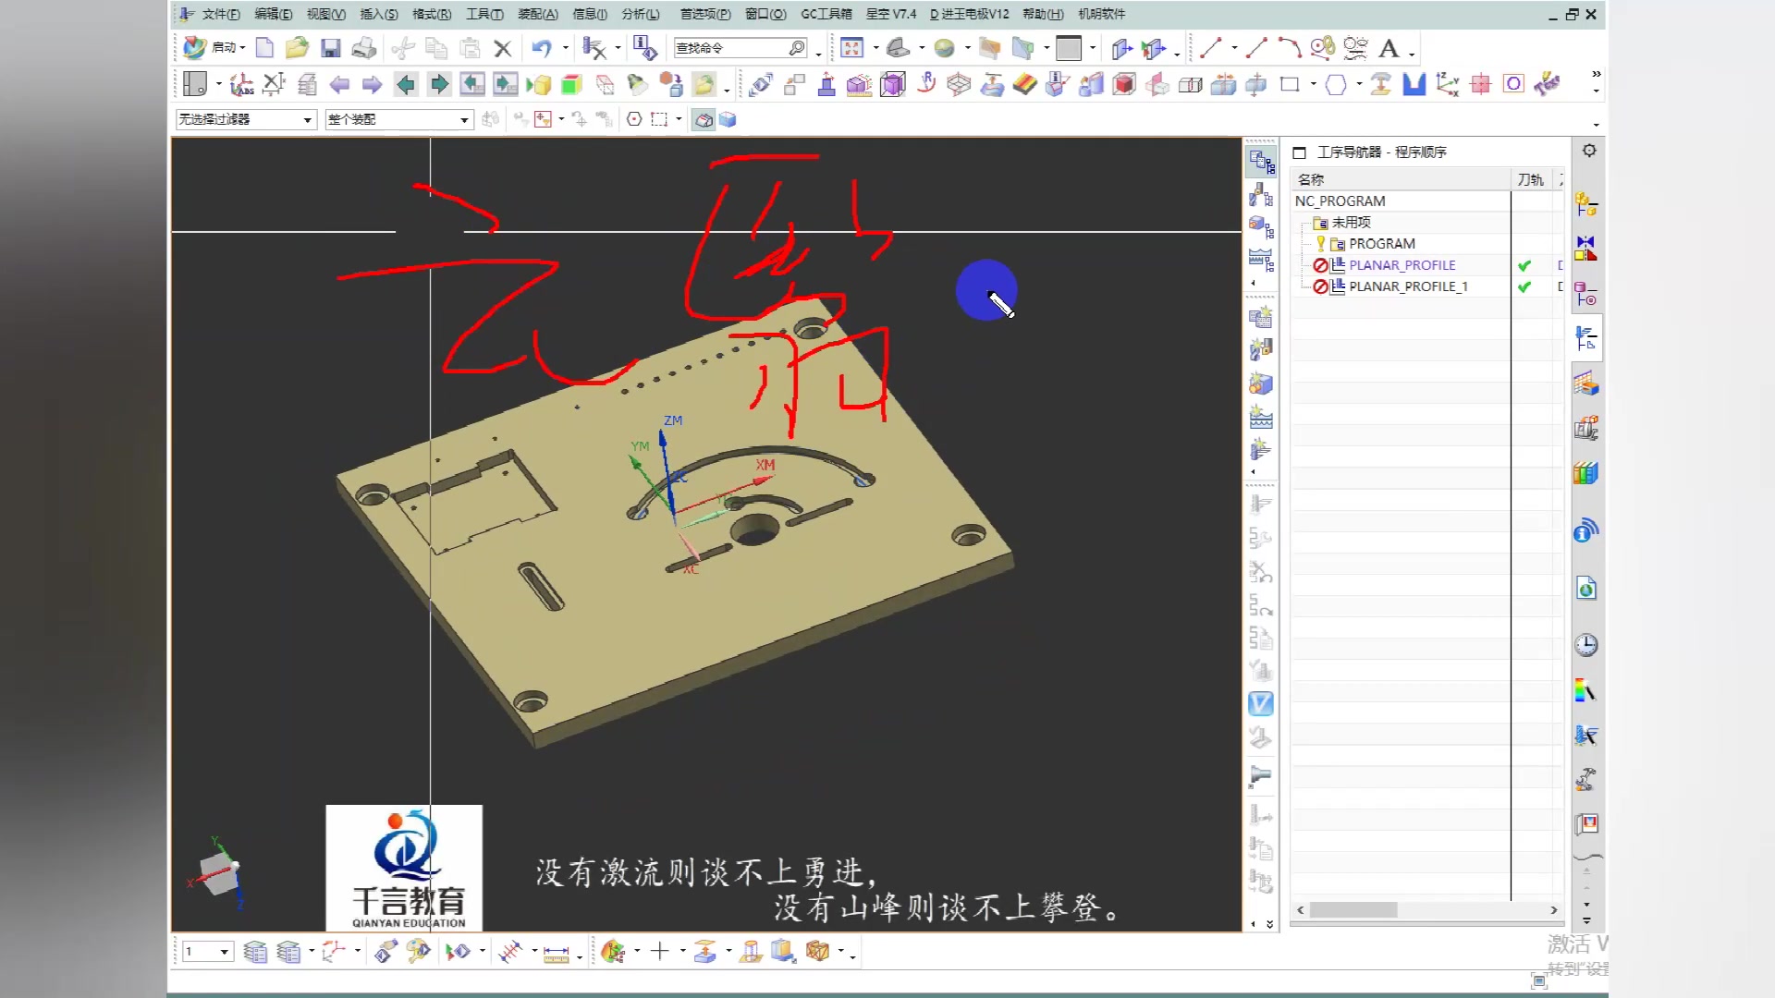The width and height of the screenshot is (1775, 998).
Task: Select the PLANAR_PROFILE_1 operation
Action: pos(1407,286)
